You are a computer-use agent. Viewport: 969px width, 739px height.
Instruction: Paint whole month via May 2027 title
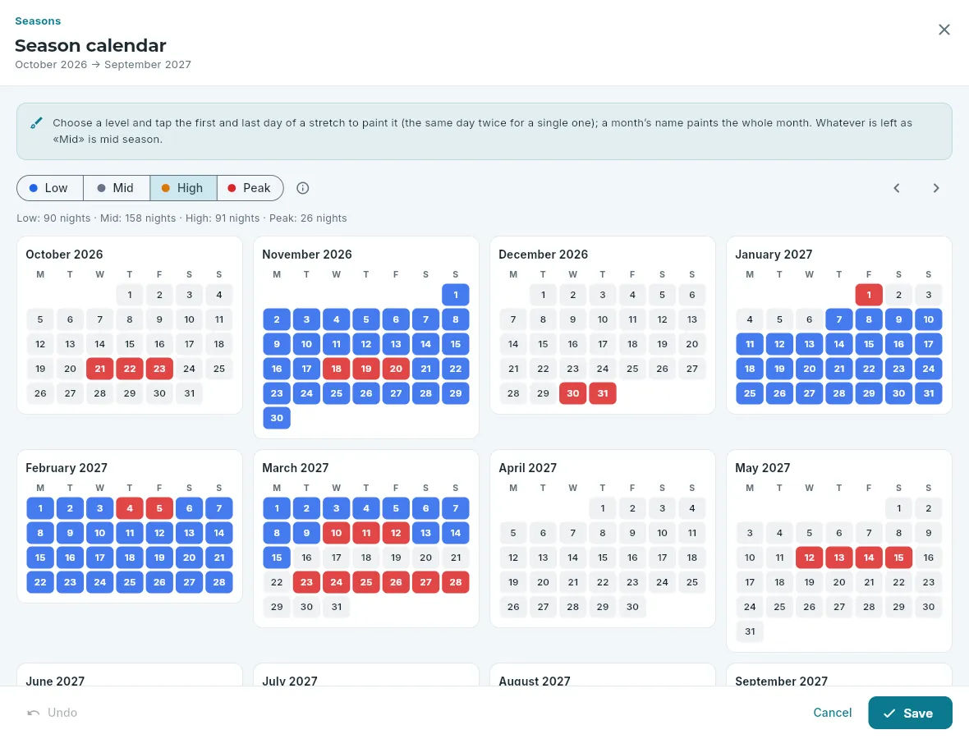(x=763, y=468)
